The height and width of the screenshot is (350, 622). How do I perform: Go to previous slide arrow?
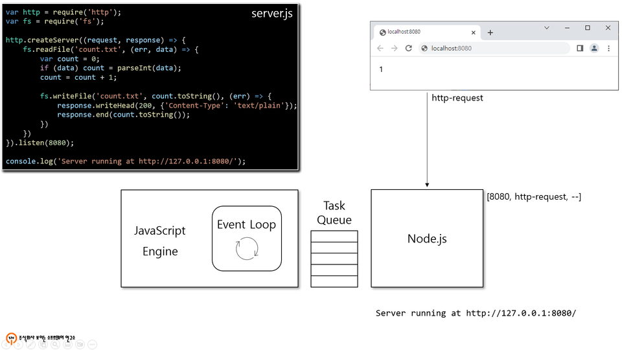click(6, 344)
